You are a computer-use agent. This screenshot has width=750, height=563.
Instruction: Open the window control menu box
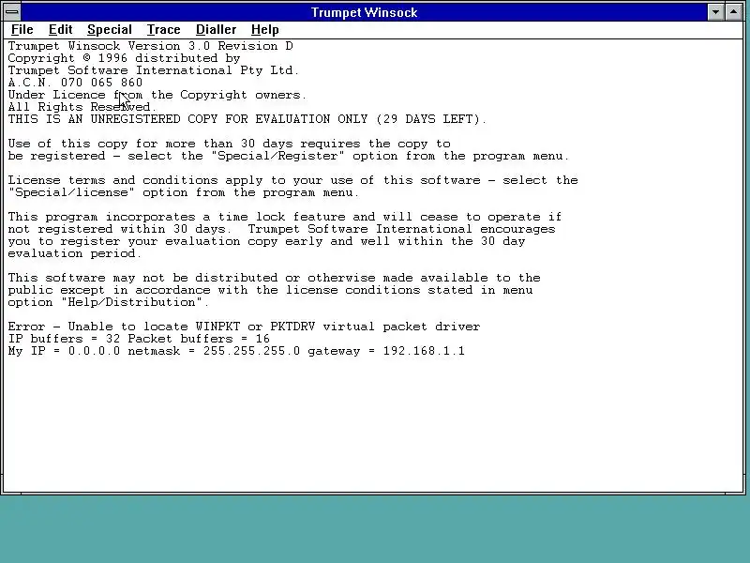pyautogui.click(x=12, y=12)
